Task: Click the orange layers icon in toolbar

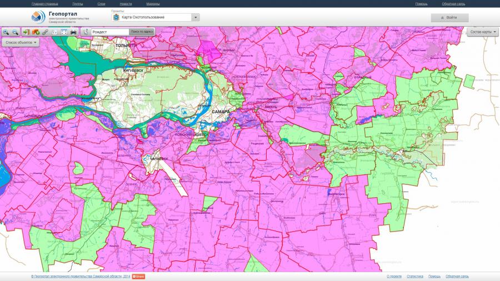Action: [35, 32]
